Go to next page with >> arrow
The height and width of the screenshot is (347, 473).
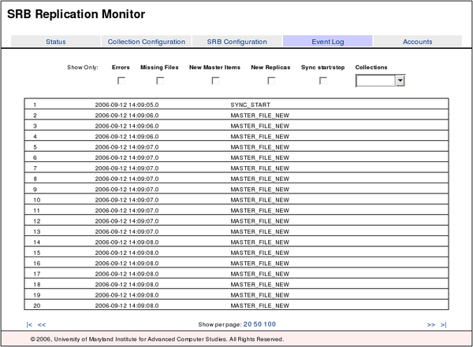click(430, 324)
